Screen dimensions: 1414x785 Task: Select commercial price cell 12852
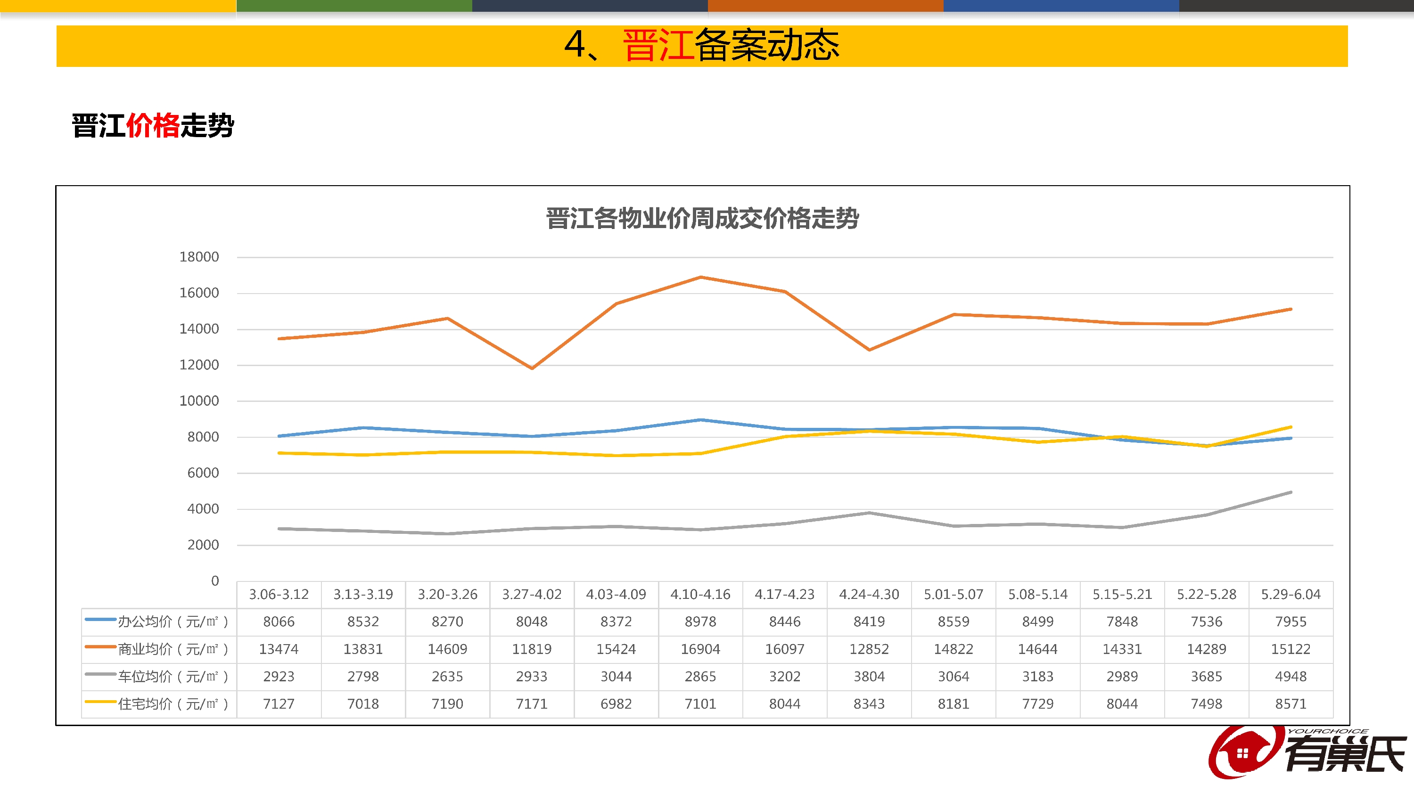(x=870, y=649)
